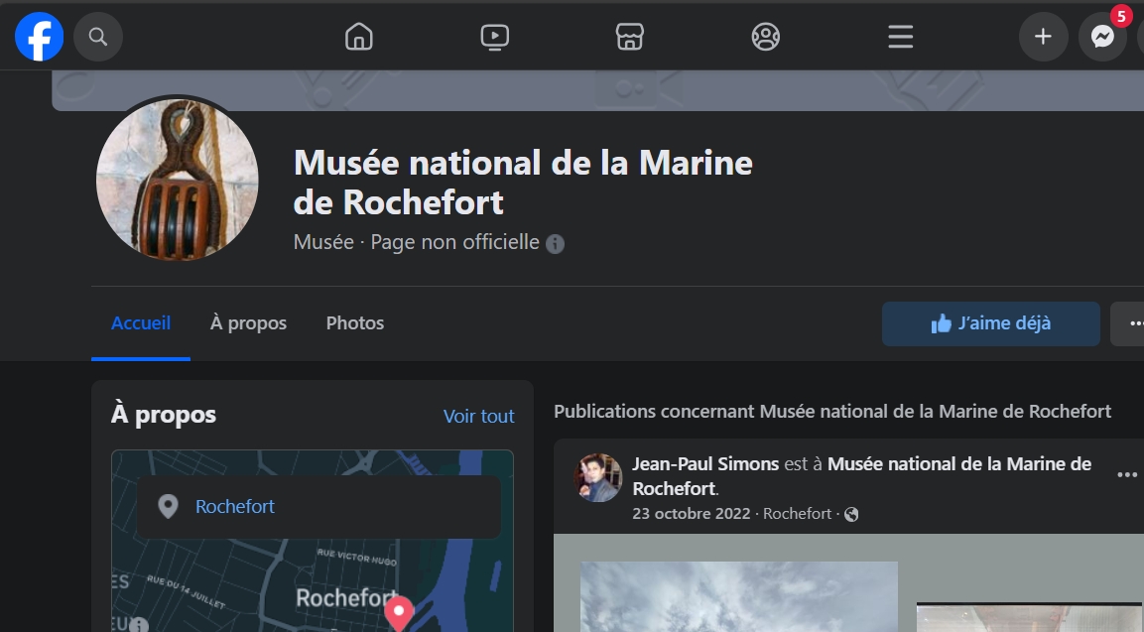This screenshot has height=632, width=1144.
Task: Open the hamburger menu icon
Action: 900,37
